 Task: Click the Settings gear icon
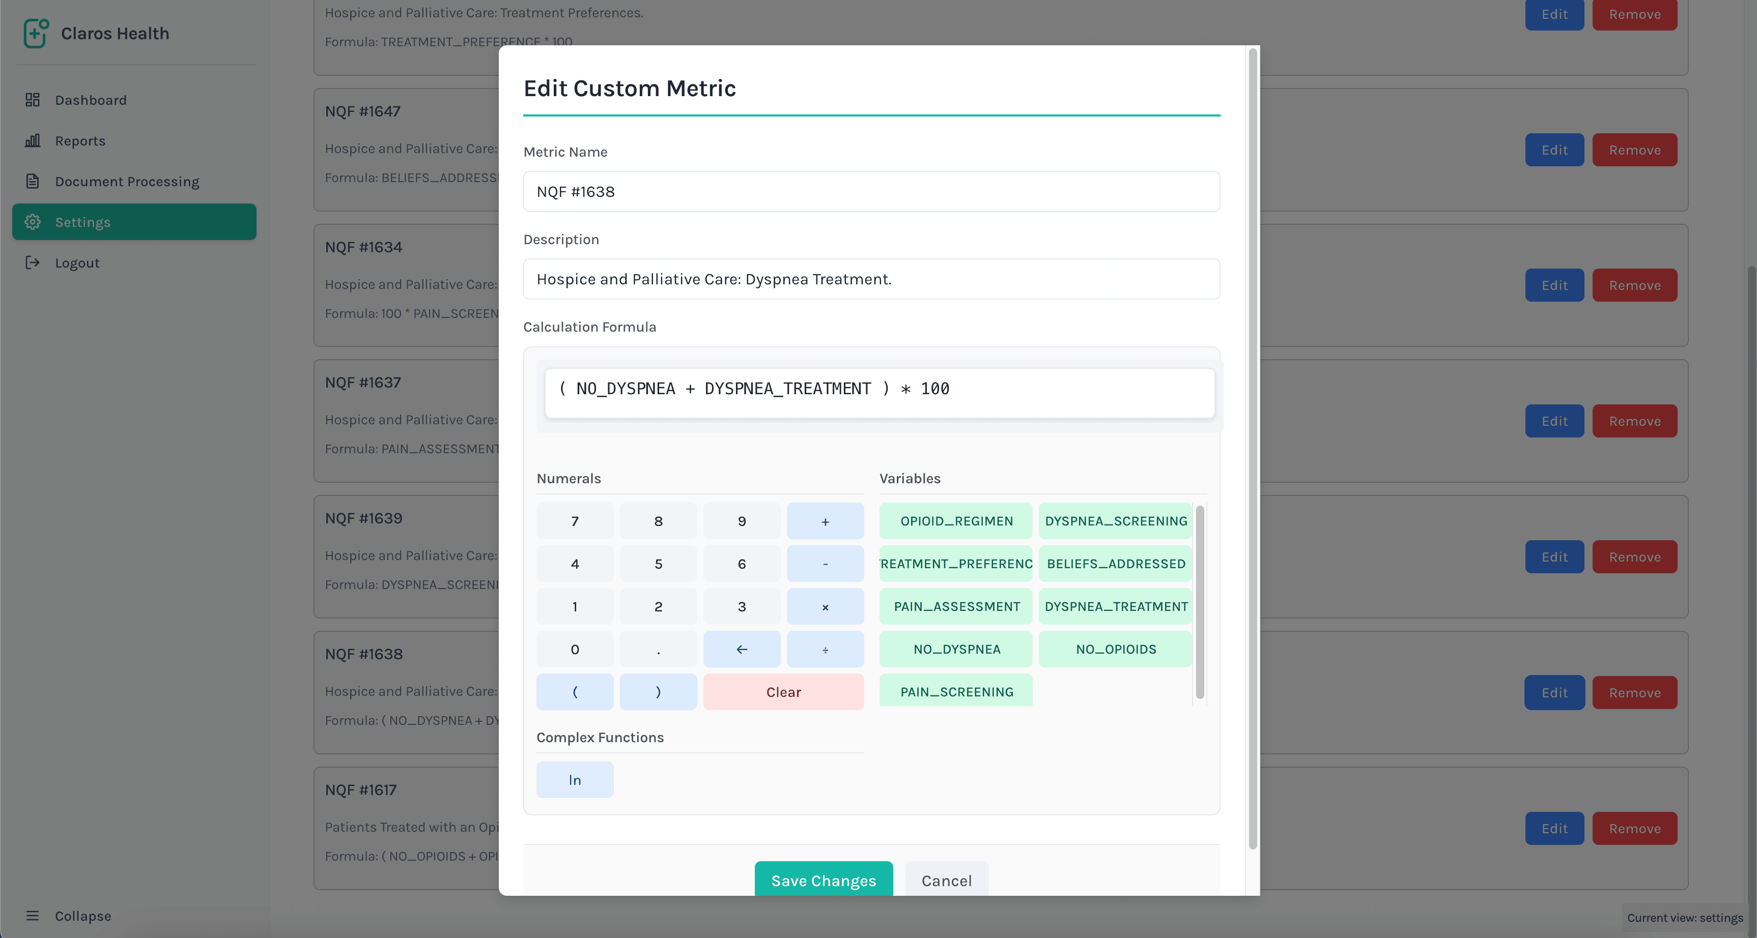pos(32,222)
